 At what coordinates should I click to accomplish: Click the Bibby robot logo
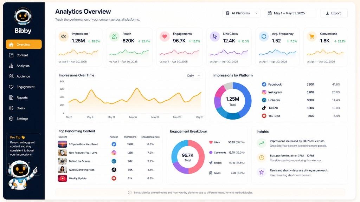23,16
